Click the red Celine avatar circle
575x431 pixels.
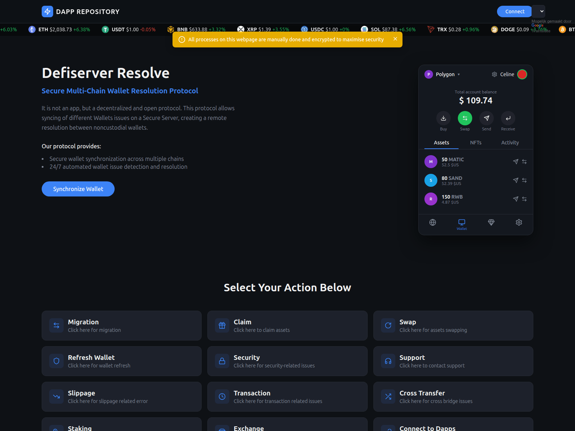522,74
